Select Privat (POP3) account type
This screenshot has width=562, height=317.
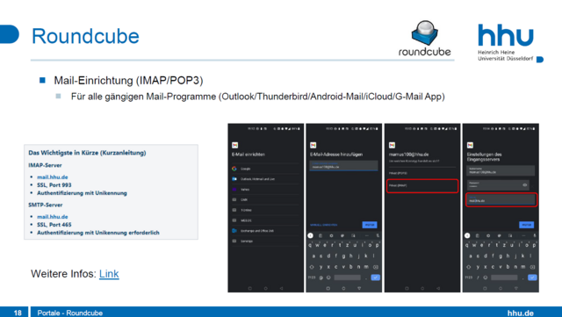tap(398, 173)
